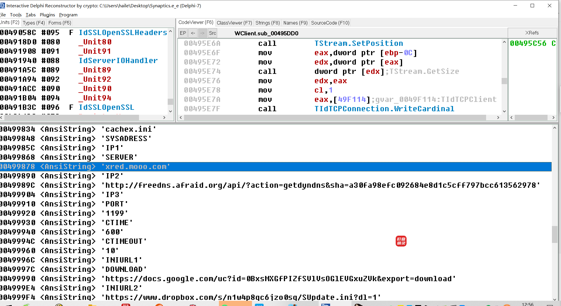Navigate back with the <- button
This screenshot has height=306, width=561.
coord(193,33)
